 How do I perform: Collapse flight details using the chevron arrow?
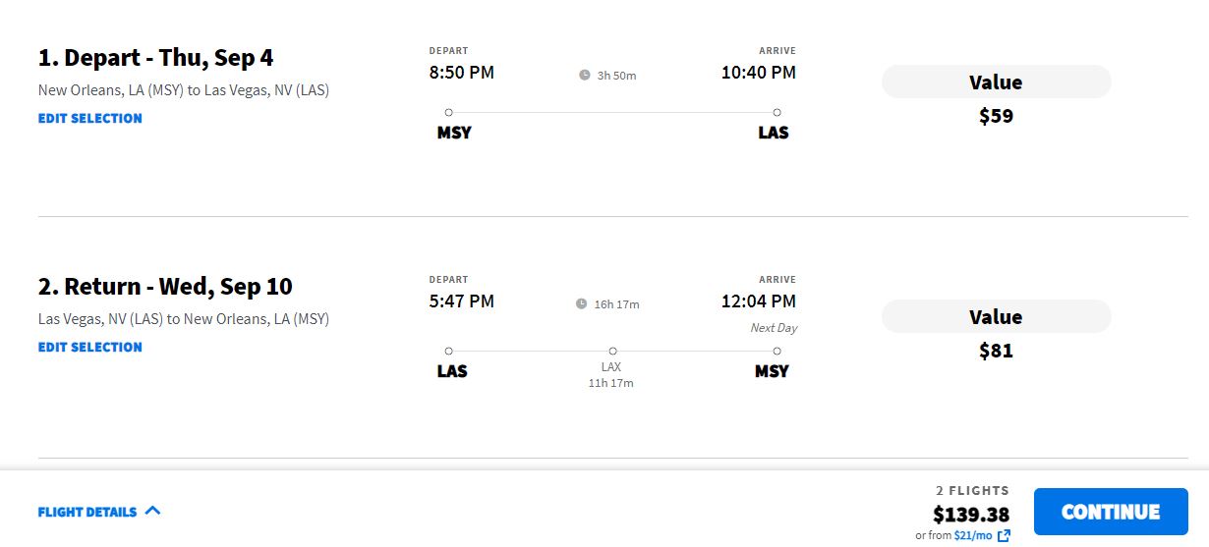pos(152,511)
